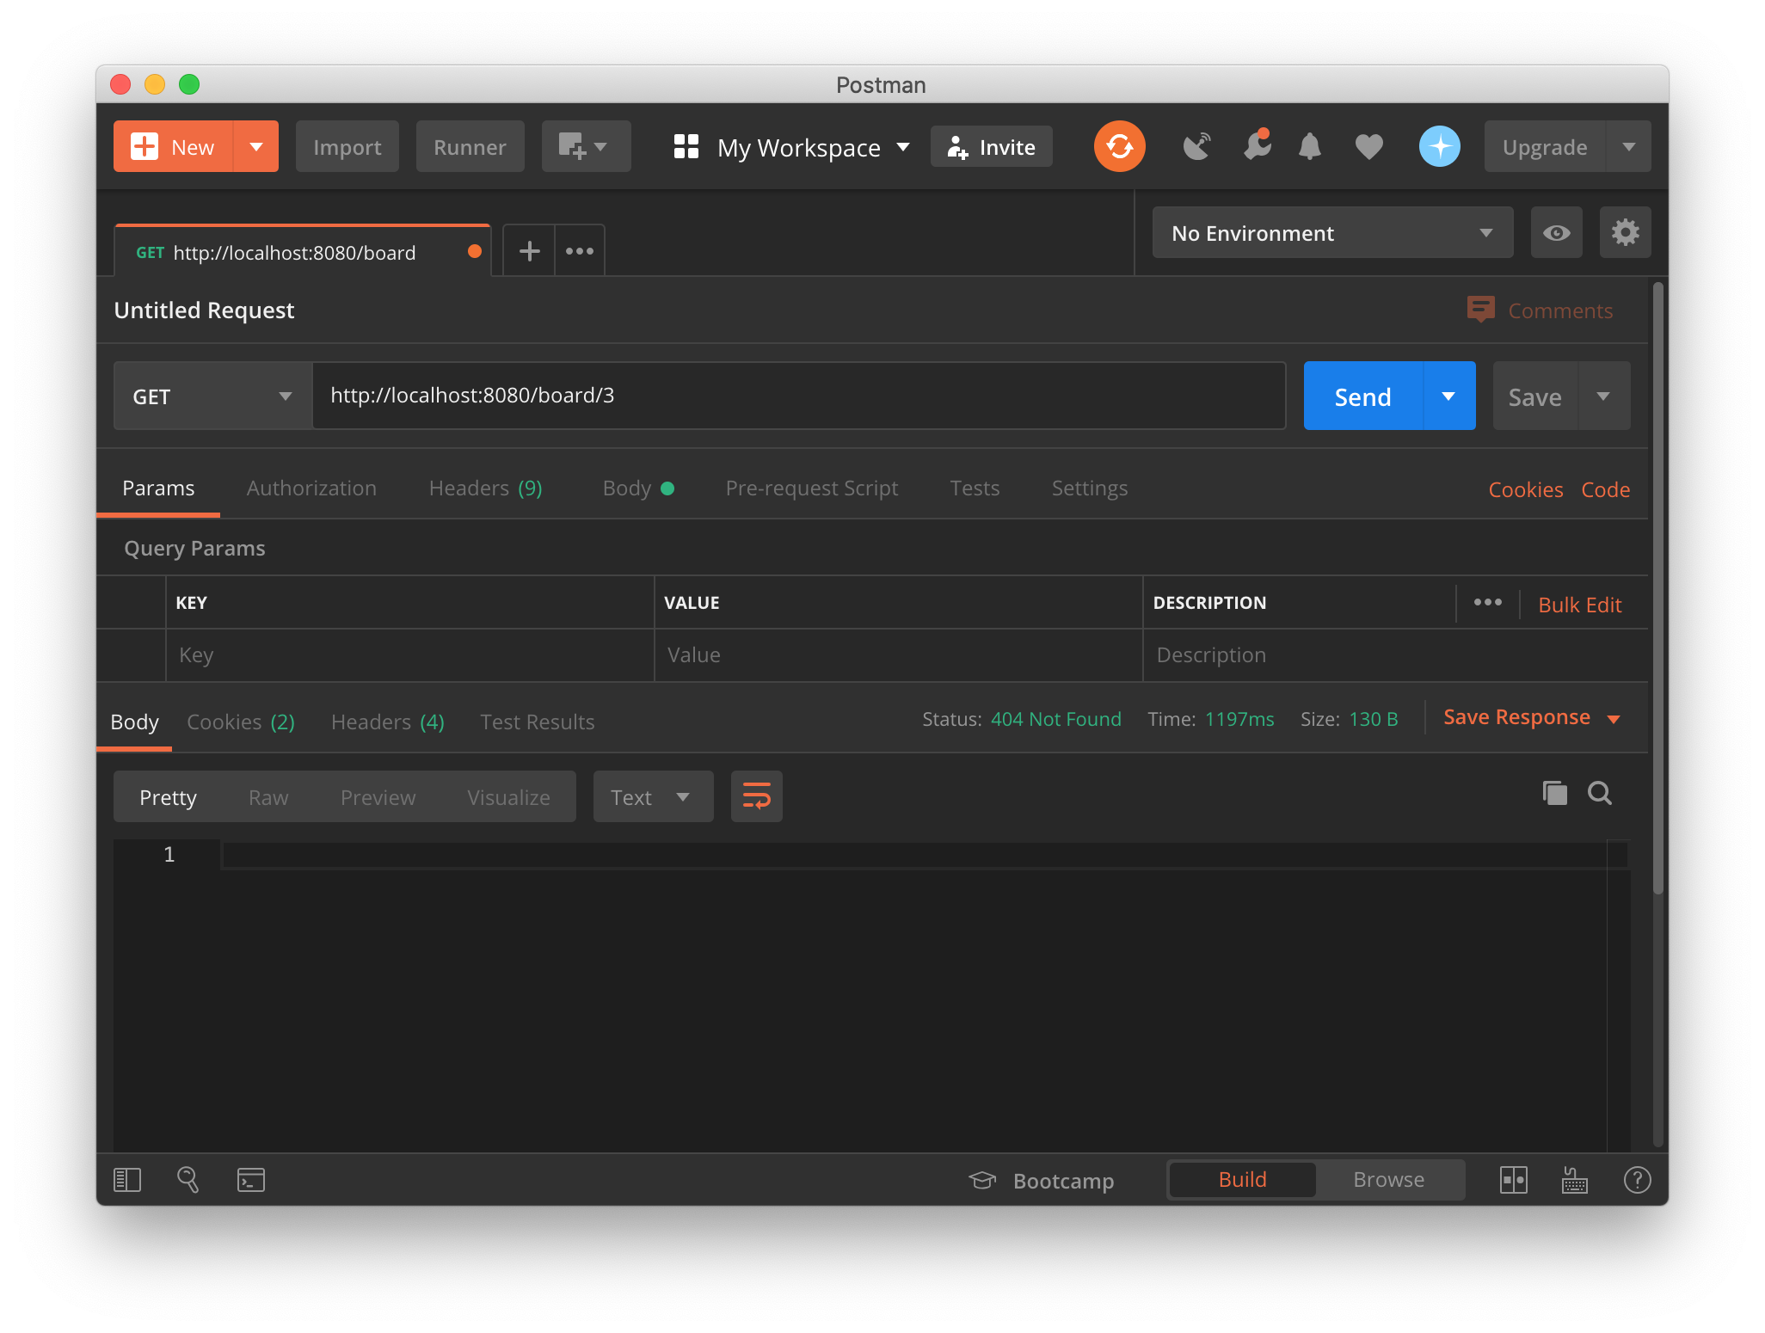This screenshot has height=1333, width=1765.
Task: Click the sync status icon
Action: tap(1119, 146)
